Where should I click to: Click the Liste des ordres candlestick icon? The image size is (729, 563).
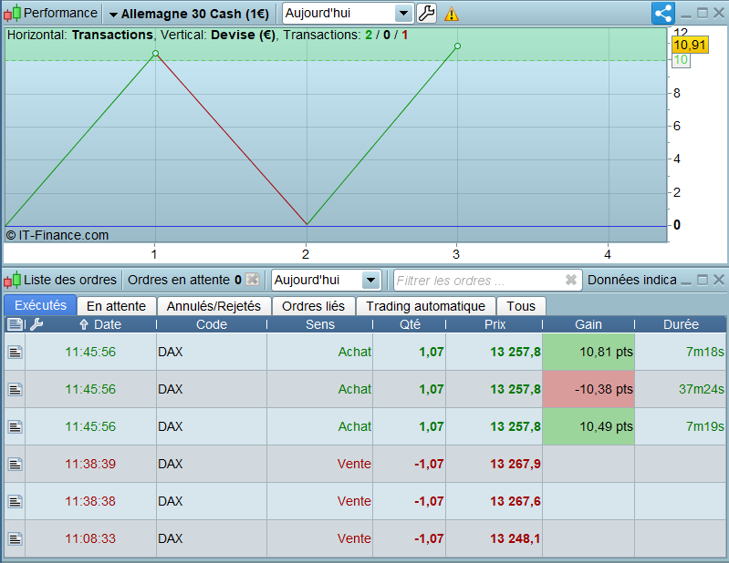(13, 280)
